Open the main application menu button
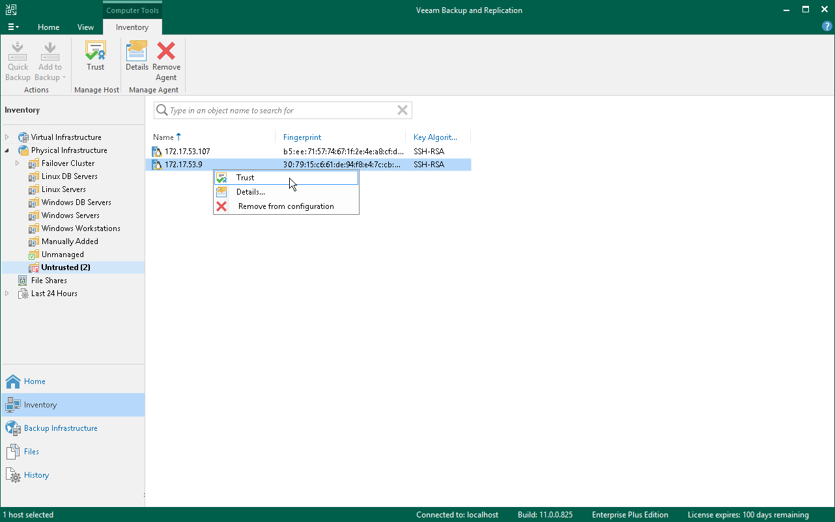This screenshot has height=522, width=835. click(13, 27)
